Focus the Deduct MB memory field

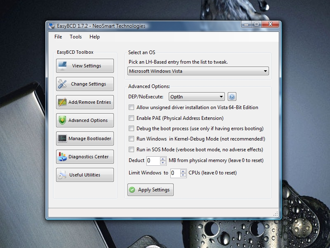click(153, 161)
